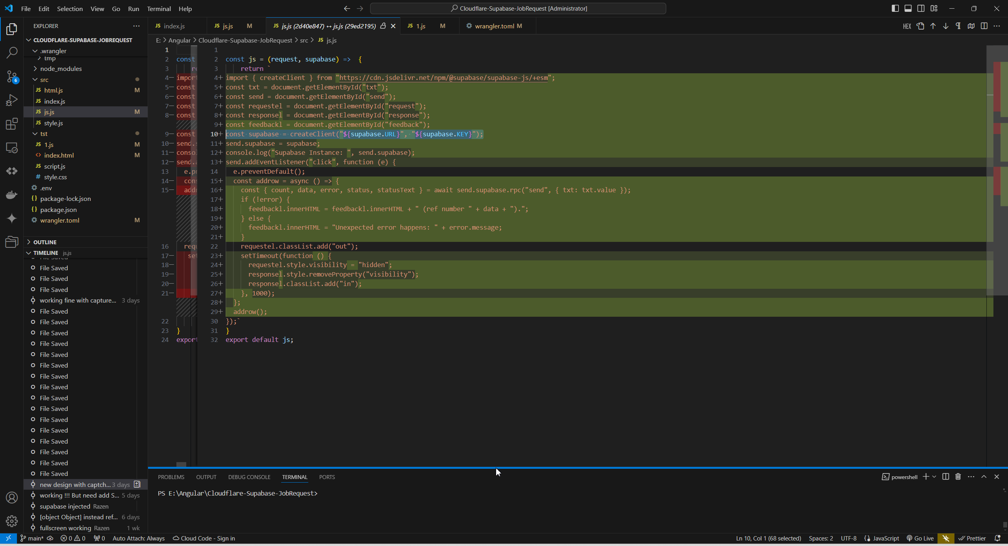This screenshot has width=1008, height=546.
Task: Toggle primary side bar layout button
Action: point(895,8)
